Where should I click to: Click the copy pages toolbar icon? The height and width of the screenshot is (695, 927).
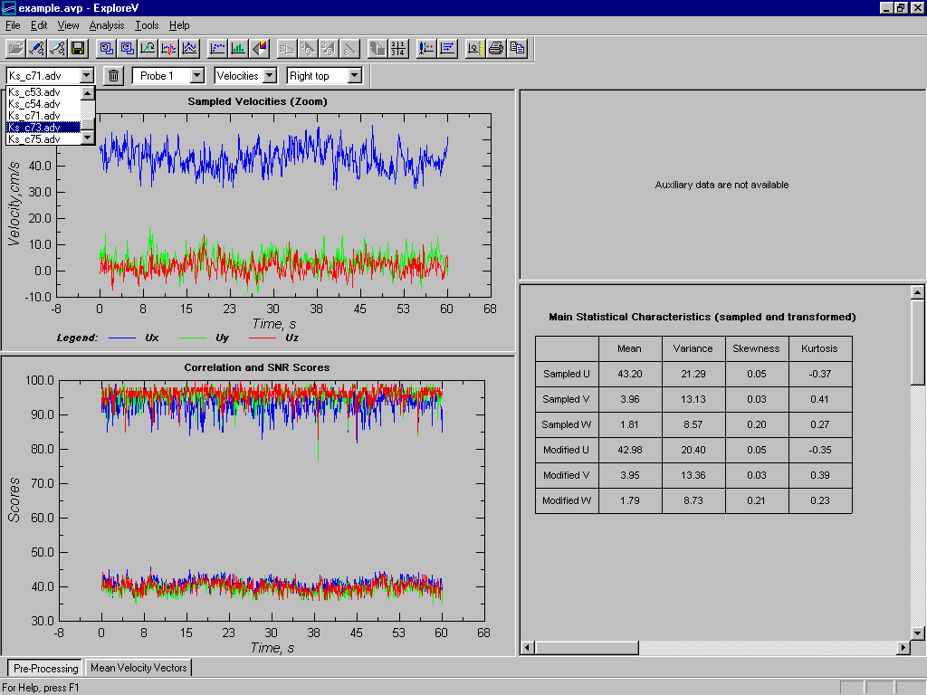point(517,48)
